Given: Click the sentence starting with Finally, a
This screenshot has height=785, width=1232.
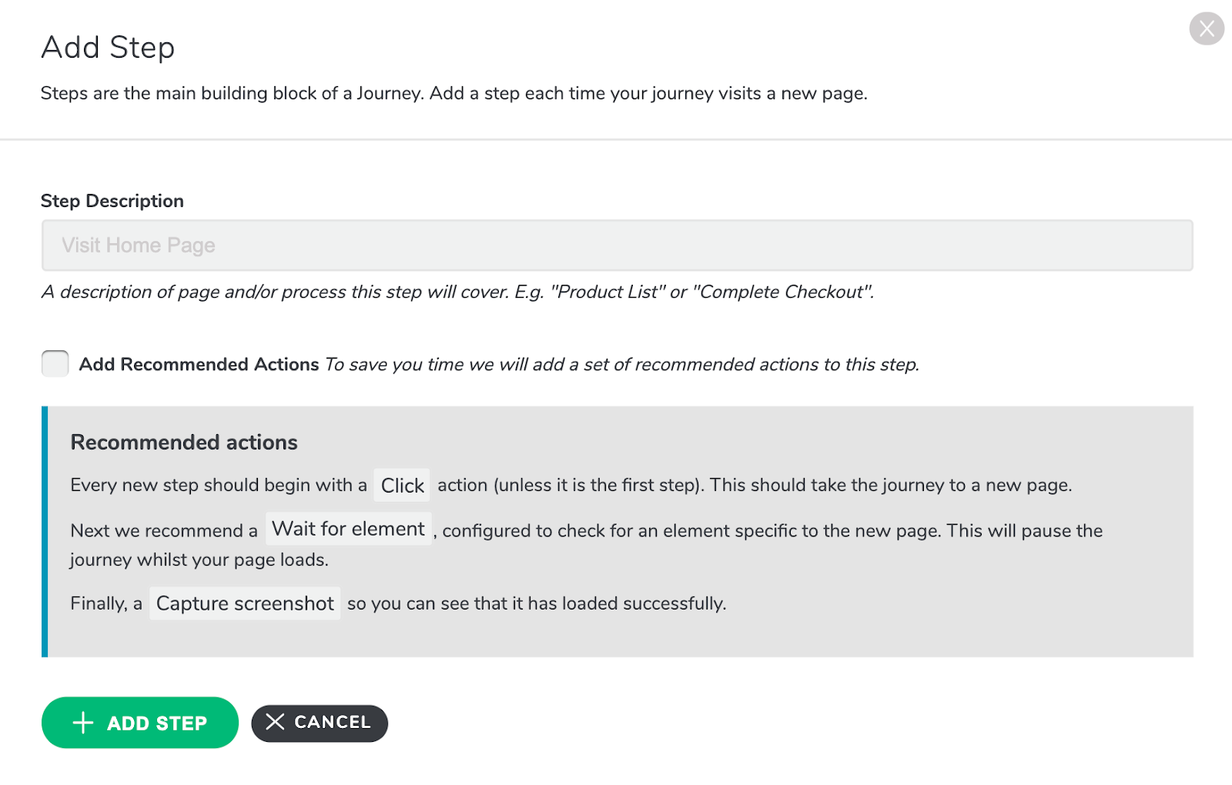Looking at the screenshot, I should point(398,604).
